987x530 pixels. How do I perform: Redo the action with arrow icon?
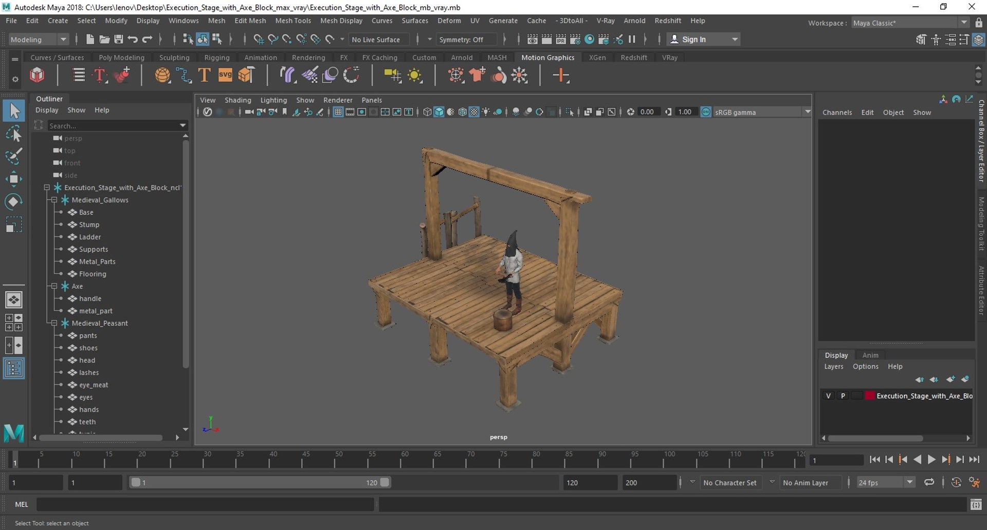147,39
